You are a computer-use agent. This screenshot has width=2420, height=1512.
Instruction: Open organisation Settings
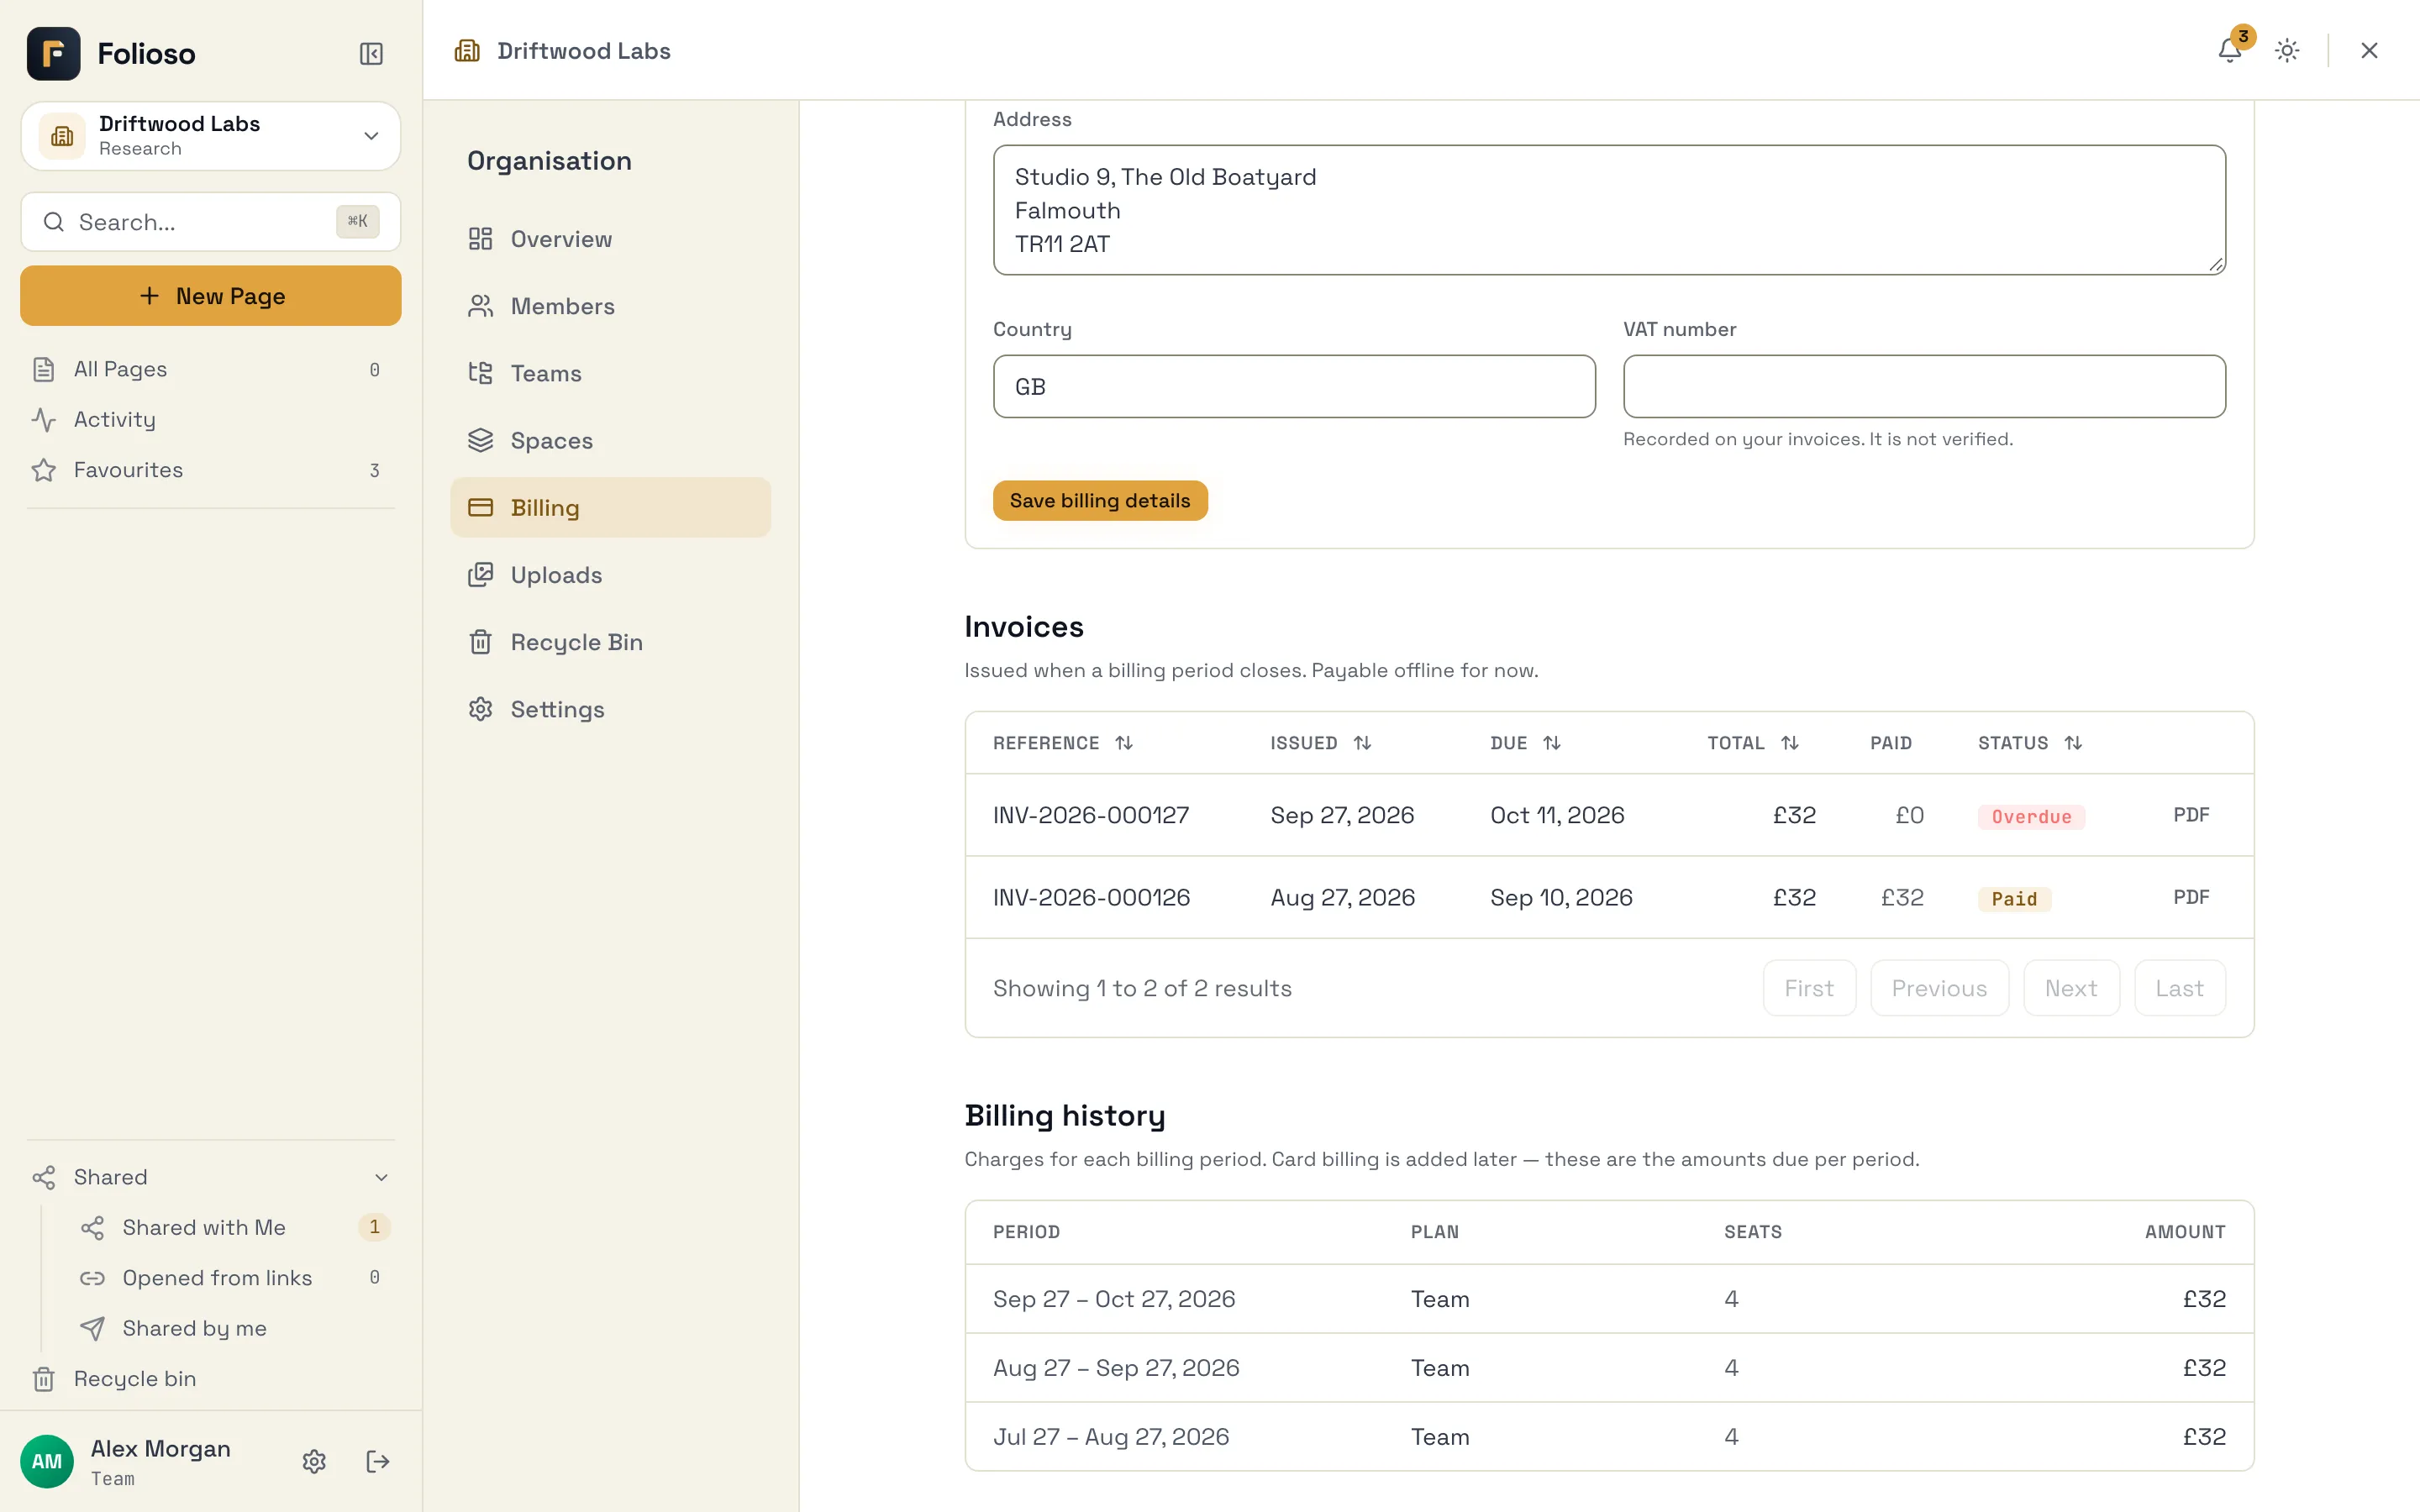pos(610,709)
